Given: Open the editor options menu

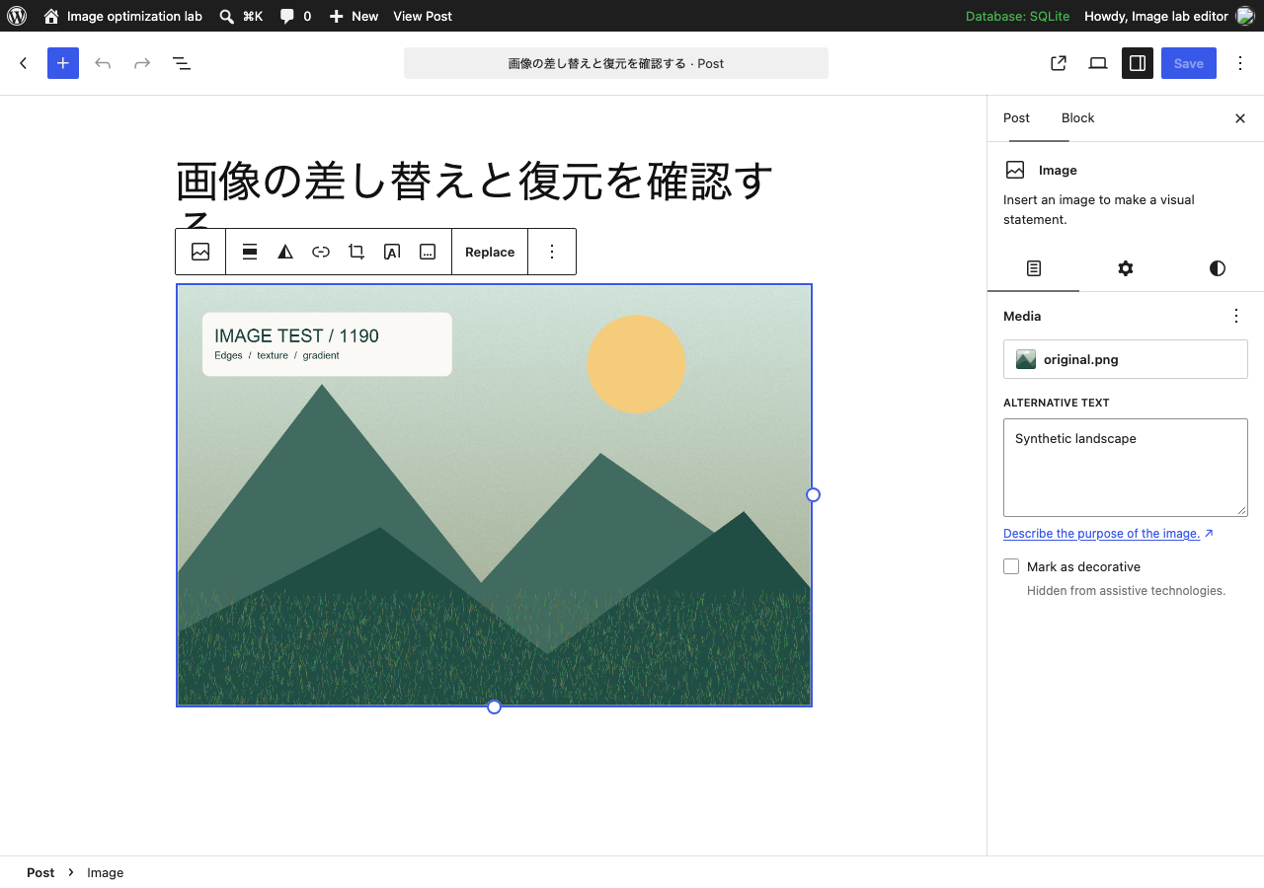Looking at the screenshot, I should point(1240,63).
